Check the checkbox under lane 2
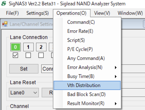Image resolution: width=145 pixels, height=110 pixels. 41,55
